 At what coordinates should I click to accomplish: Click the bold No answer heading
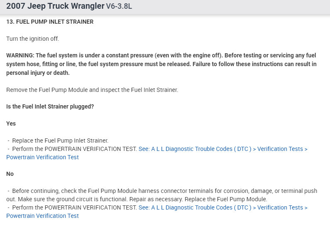tap(10, 174)
